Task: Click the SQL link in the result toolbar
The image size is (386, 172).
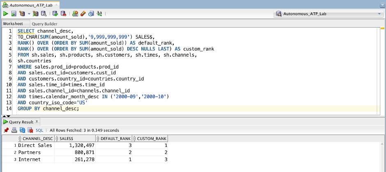Action: point(39,130)
